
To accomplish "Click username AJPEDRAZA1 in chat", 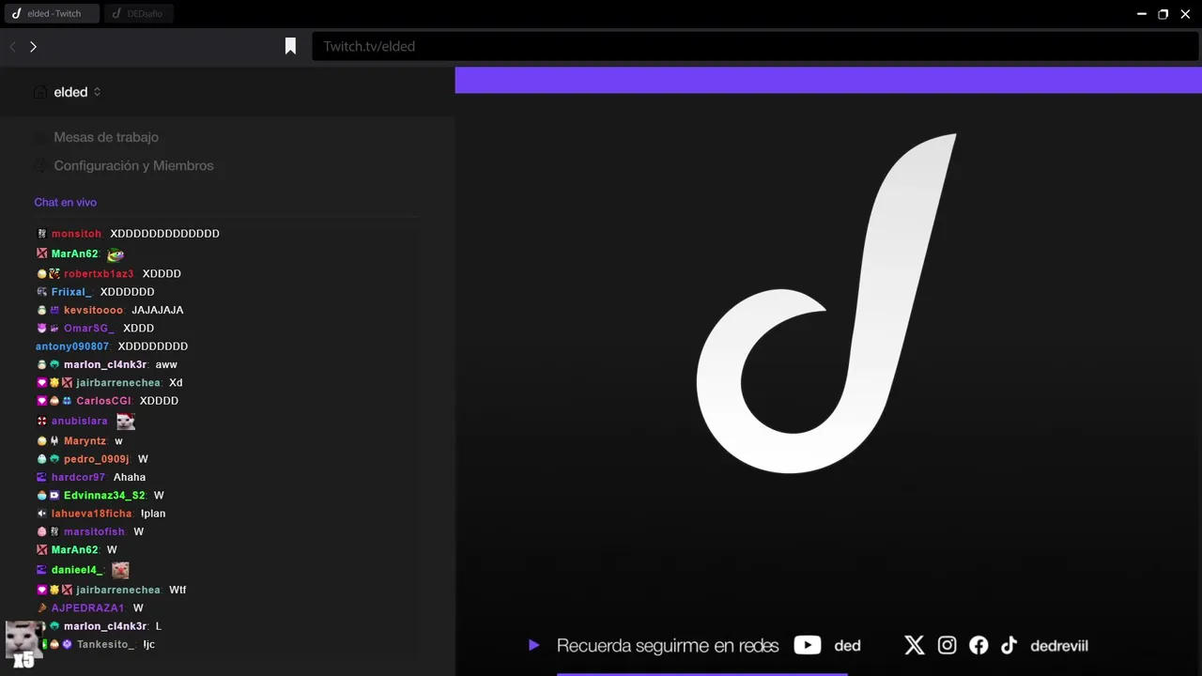I will pyautogui.click(x=88, y=608).
